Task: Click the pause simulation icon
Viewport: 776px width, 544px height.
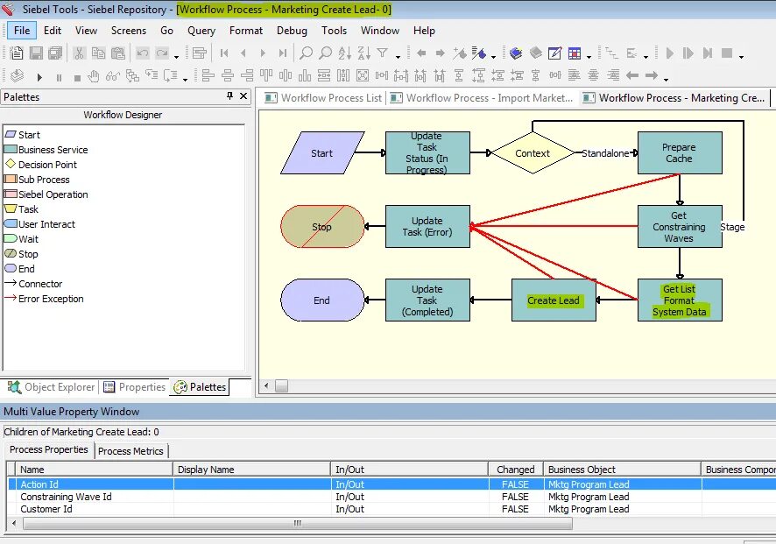Action: (59, 78)
